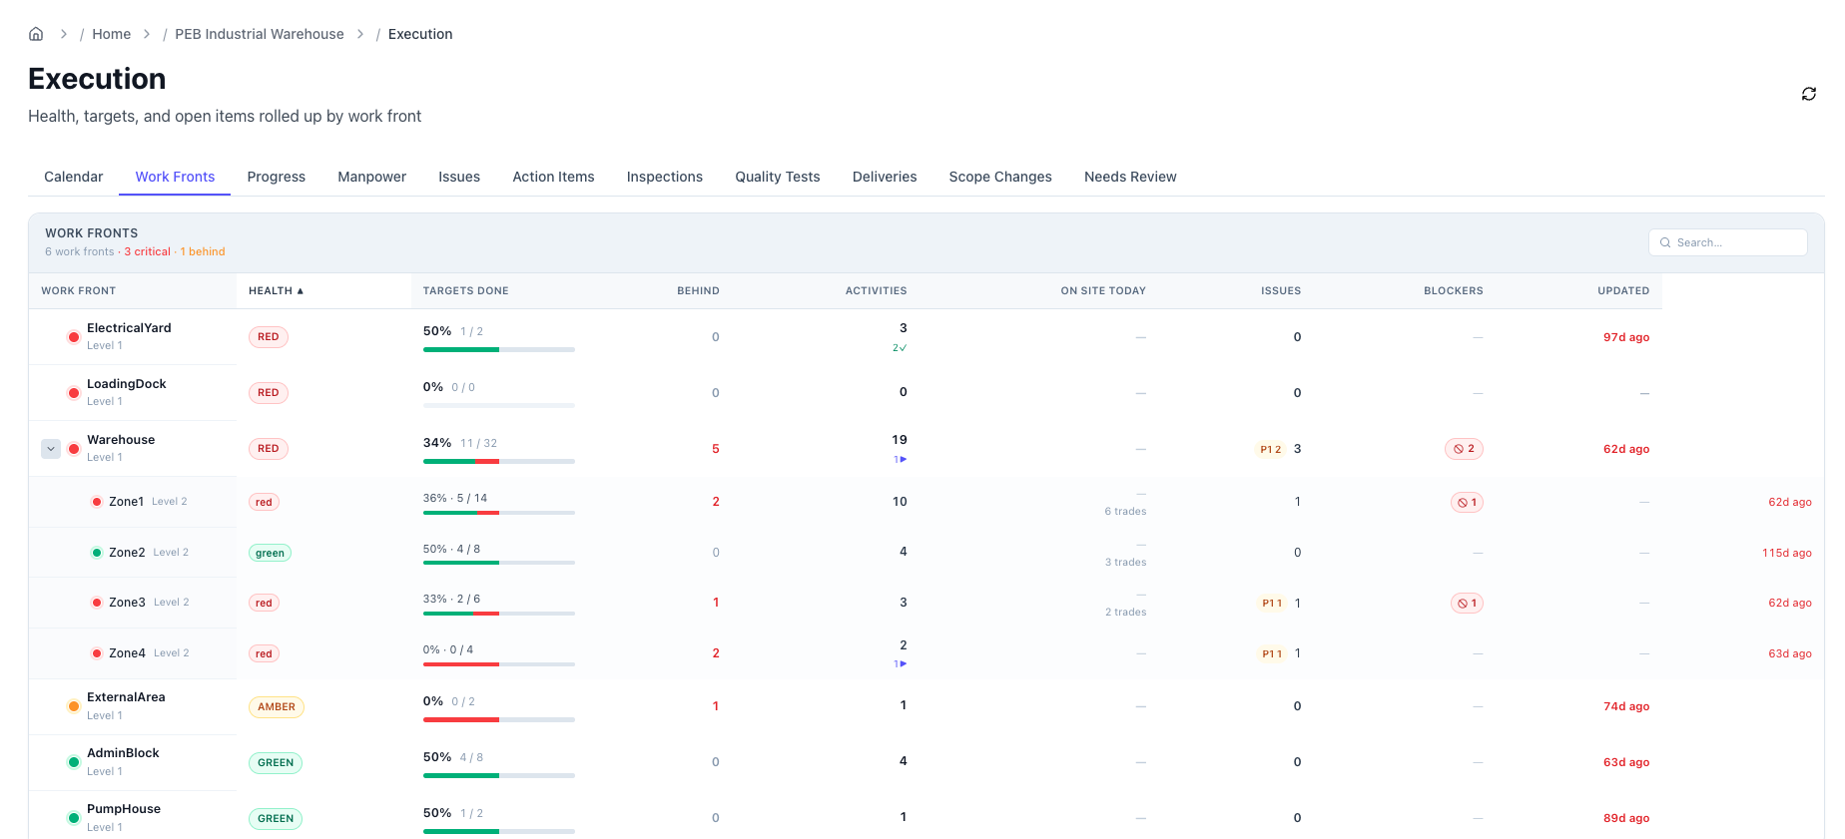Click ElectricalYard RED health badge

[x=269, y=337]
